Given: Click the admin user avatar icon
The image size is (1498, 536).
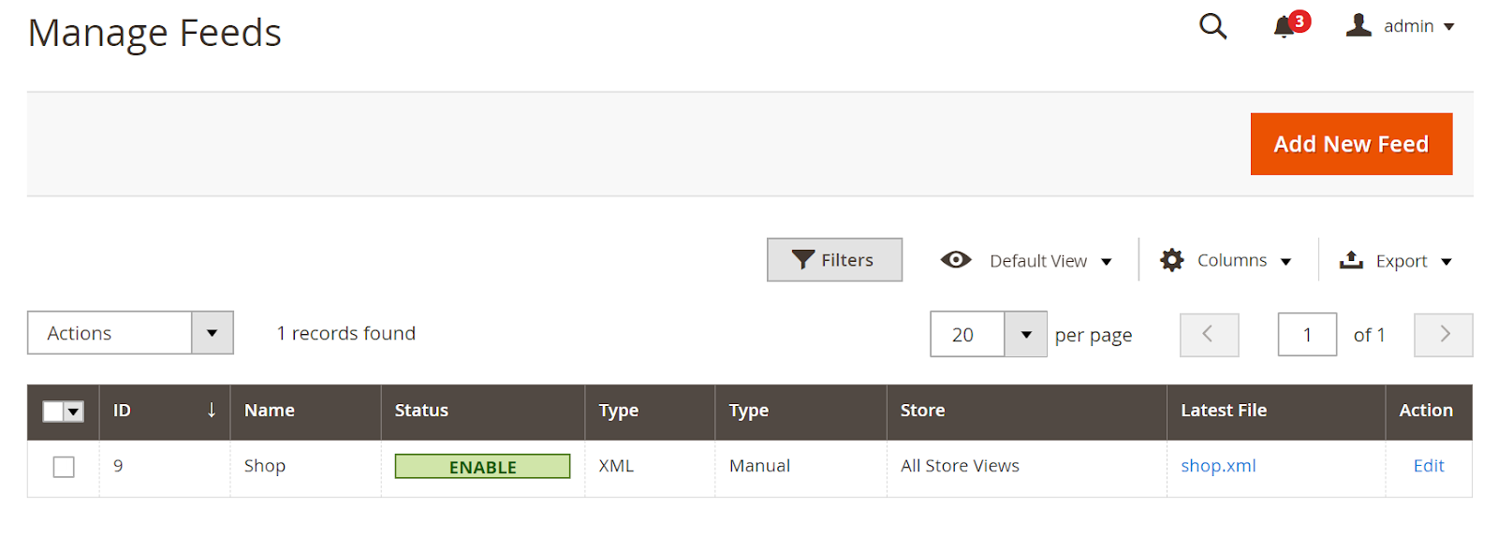Looking at the screenshot, I should 1358,25.
